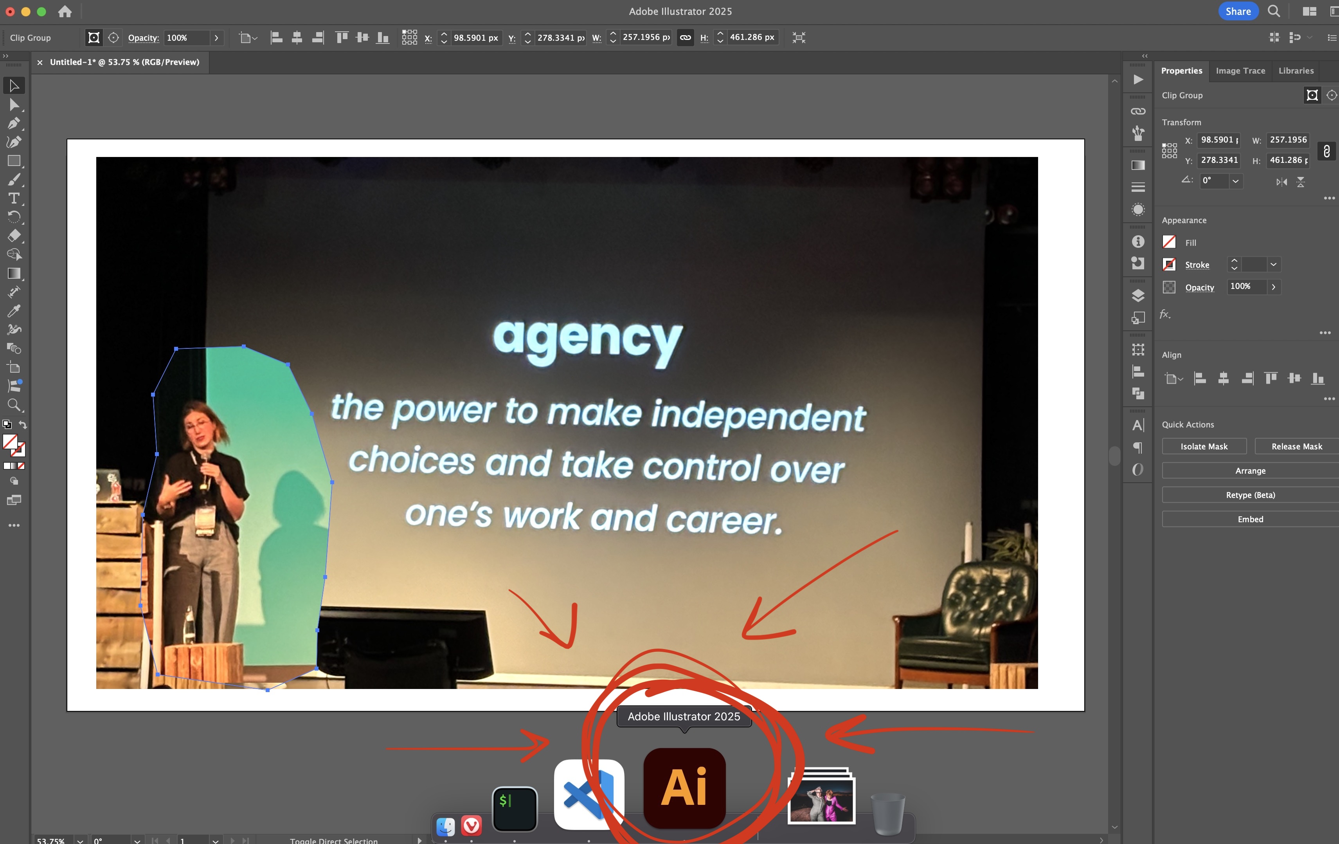Click Isolate Selected Object icon in control bar

click(x=799, y=38)
